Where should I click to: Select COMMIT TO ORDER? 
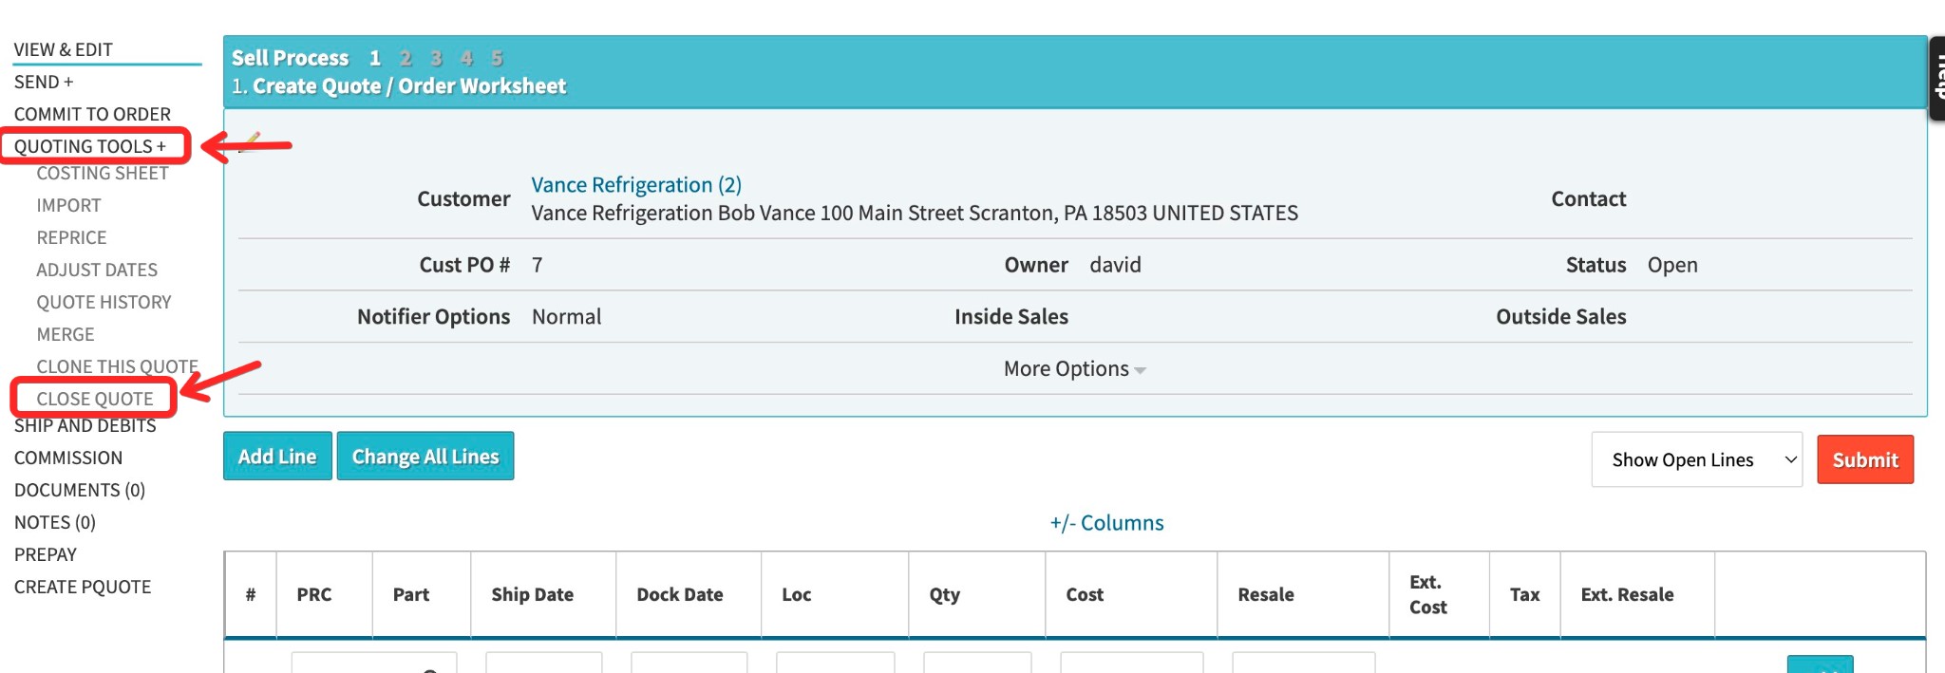(x=92, y=114)
